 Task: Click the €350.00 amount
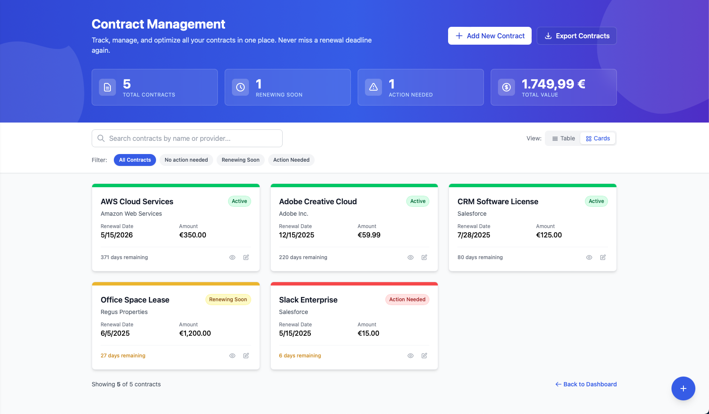click(193, 235)
